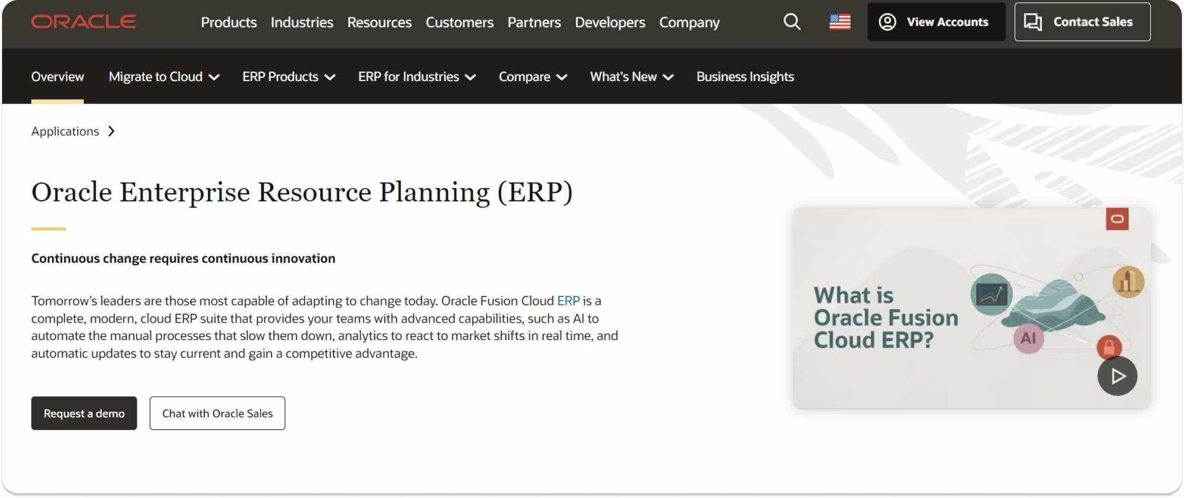This screenshot has height=498, width=1184.
Task: Open the Customers menu
Action: pos(459,22)
